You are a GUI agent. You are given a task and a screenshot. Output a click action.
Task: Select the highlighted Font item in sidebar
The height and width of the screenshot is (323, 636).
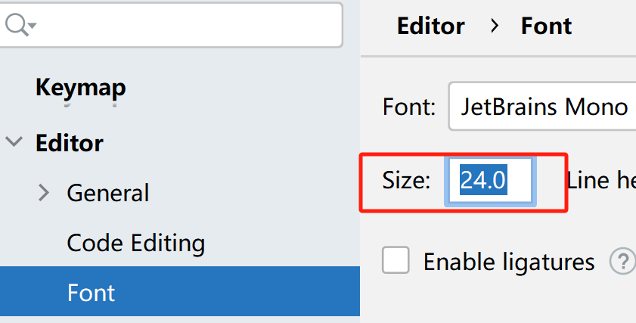coord(91,293)
